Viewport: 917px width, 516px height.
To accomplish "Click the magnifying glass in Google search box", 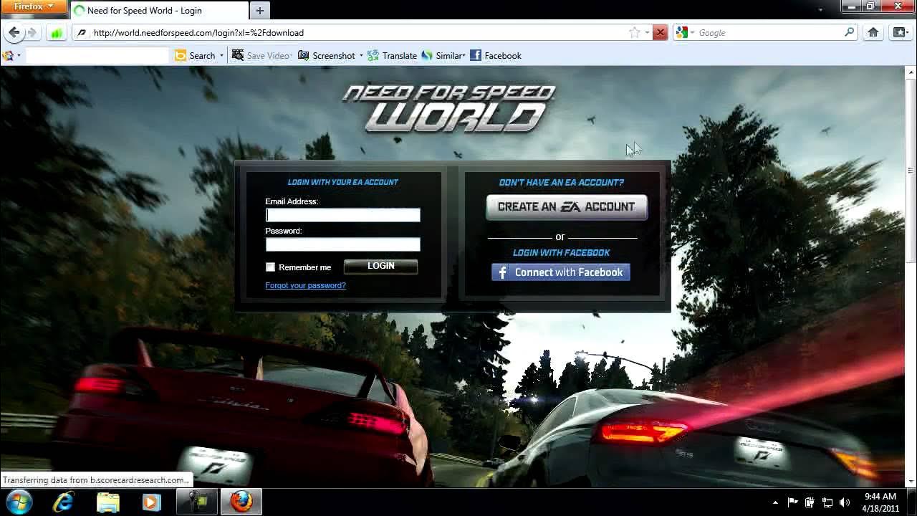I will 850,32.
